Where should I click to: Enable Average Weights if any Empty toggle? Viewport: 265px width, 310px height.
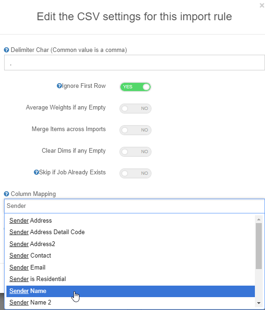tap(135, 109)
